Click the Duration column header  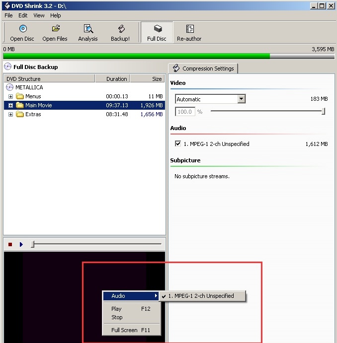point(112,79)
